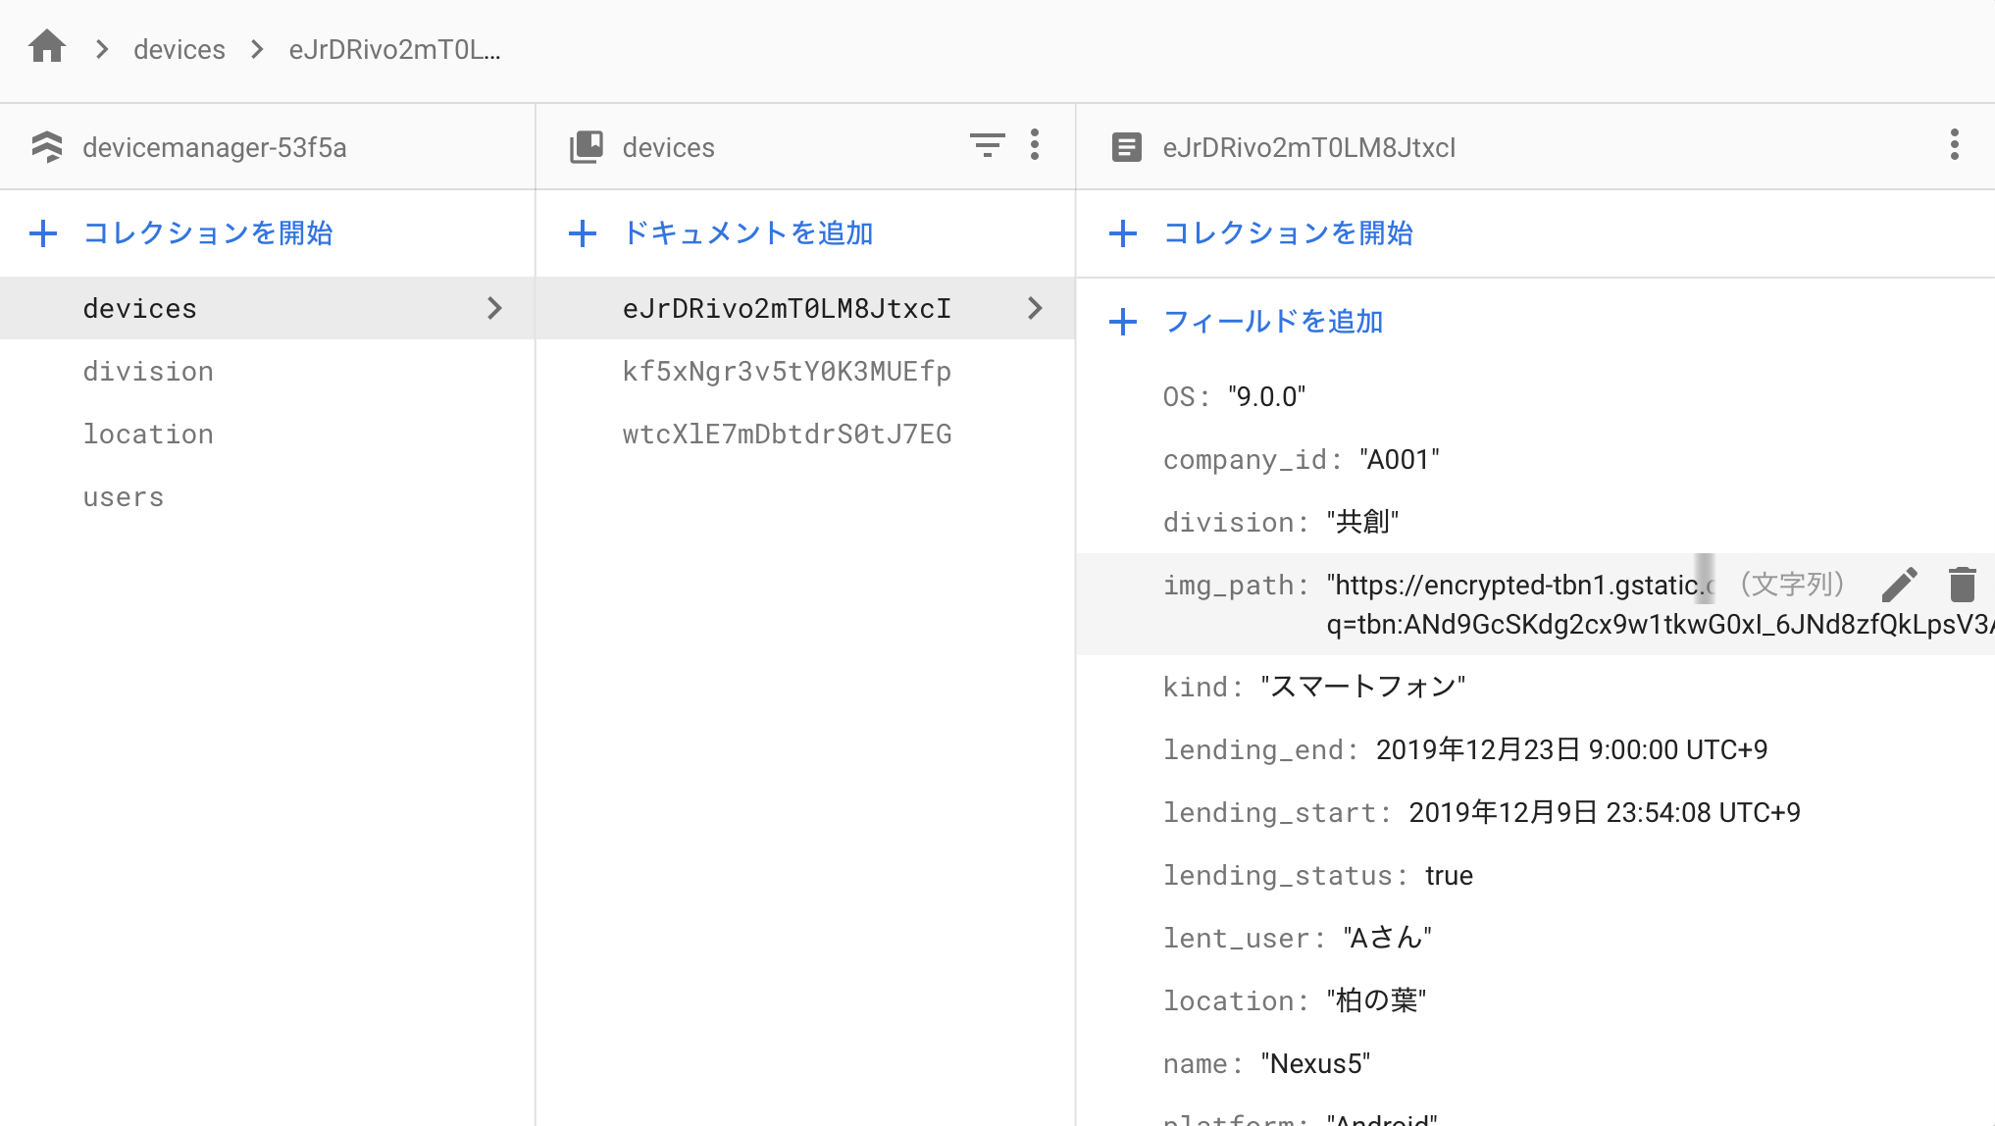
Task: Edit the img_path field with the pencil icon
Action: point(1900,584)
